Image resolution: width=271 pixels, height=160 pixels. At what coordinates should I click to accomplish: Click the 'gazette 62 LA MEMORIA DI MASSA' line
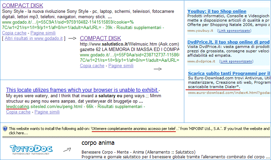(x=129, y=49)
